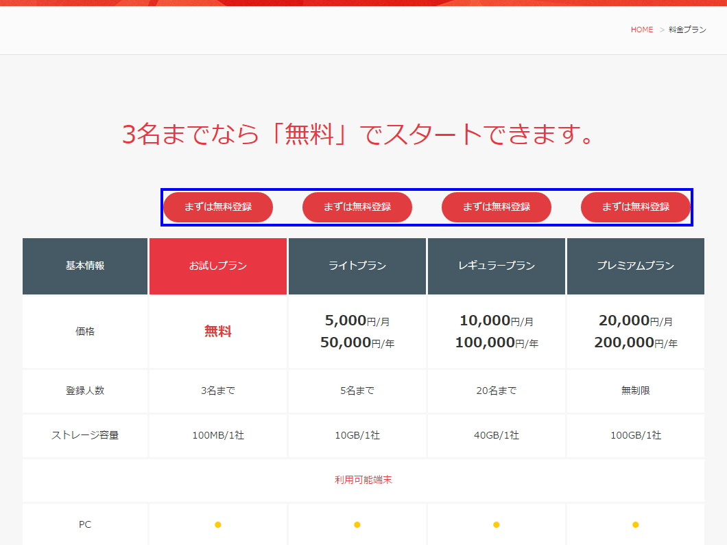Click the 10GB/1社 cell
The height and width of the screenshot is (545, 727).
(x=357, y=435)
